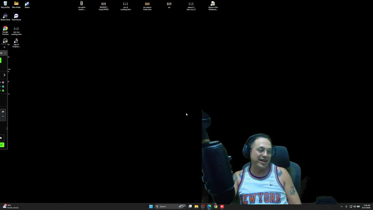Open the Stream Deck desktop shortcut
The height and width of the screenshot is (210, 373).
coord(5,17)
